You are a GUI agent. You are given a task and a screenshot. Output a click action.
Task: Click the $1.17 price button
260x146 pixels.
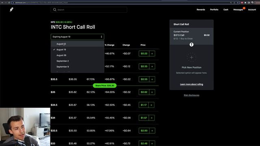[143, 105]
